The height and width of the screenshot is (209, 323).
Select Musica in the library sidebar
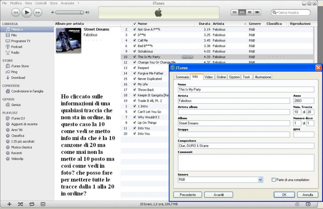(x=27, y=29)
